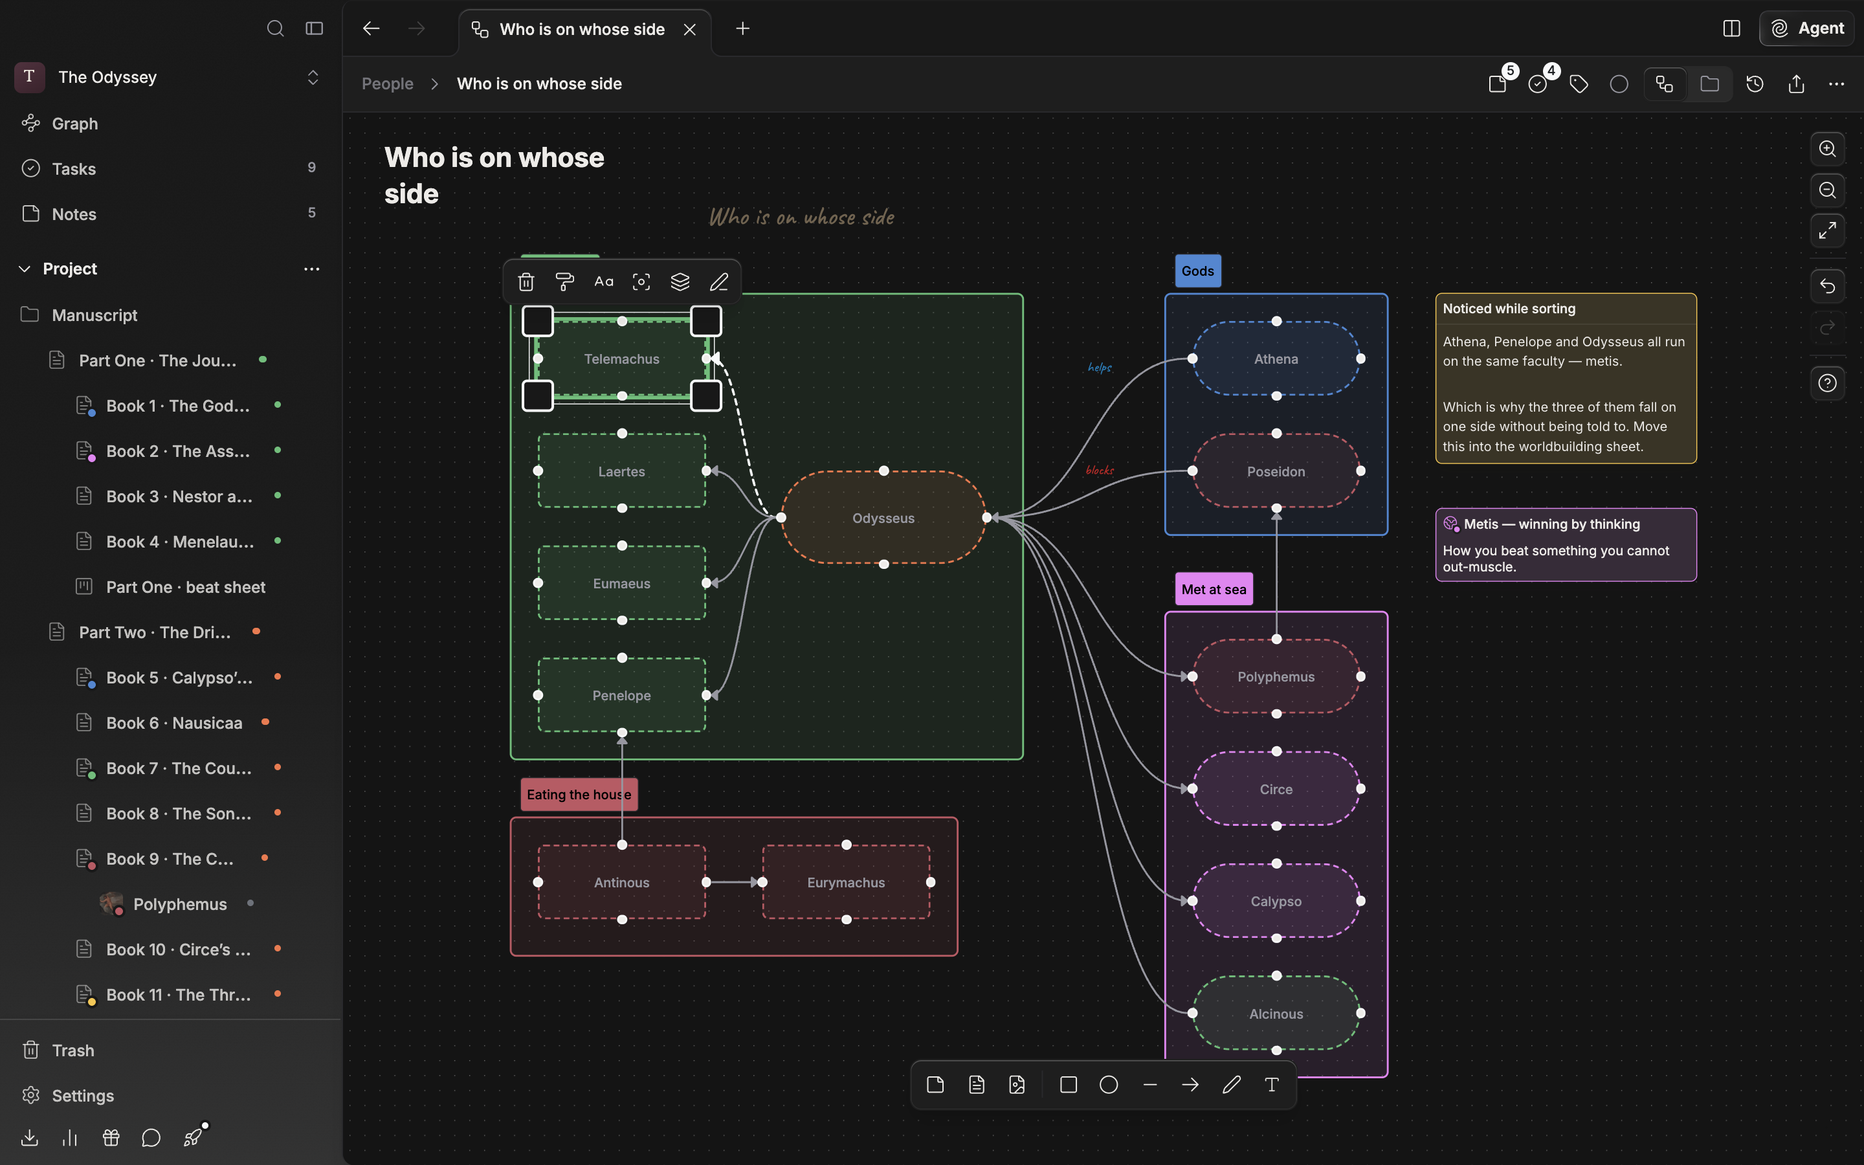
Task: Click the status circle icon in header
Action: pos(1619,83)
